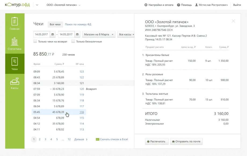Open receipt number 116
Image resolution: width=247 pixels, height=156 pixels.
point(82,112)
